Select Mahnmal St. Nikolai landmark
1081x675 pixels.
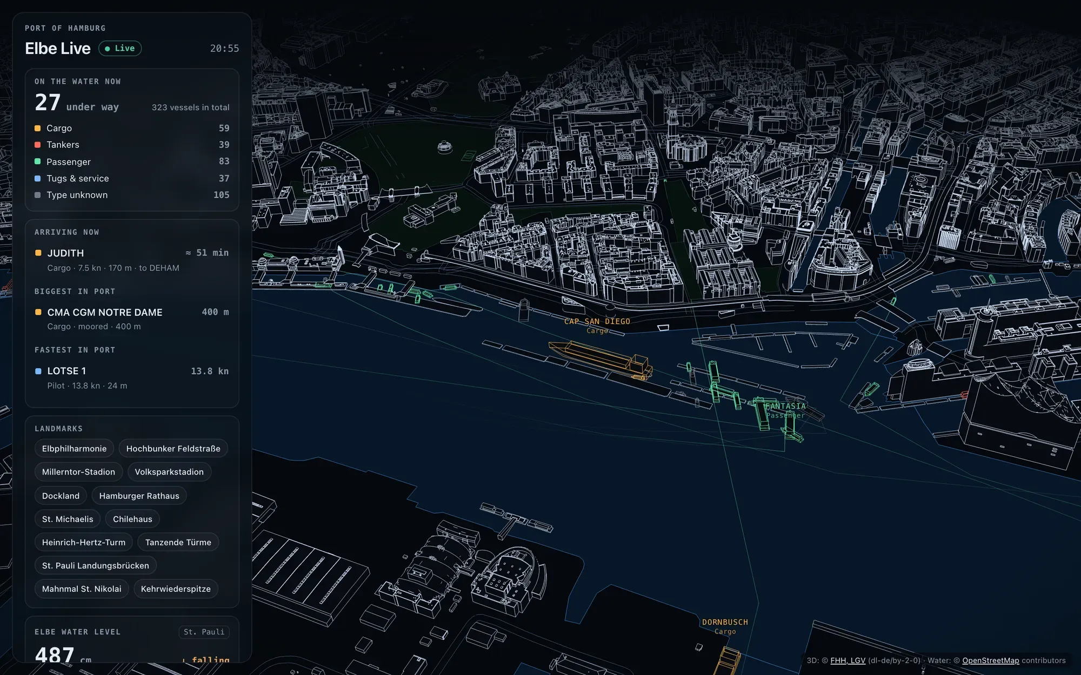[x=82, y=589]
